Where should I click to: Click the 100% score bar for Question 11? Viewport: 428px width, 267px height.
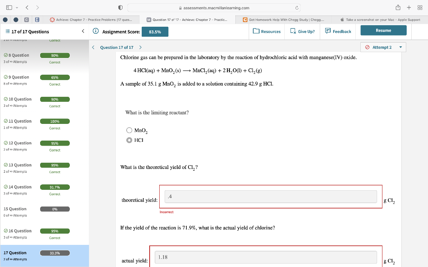coord(55,121)
